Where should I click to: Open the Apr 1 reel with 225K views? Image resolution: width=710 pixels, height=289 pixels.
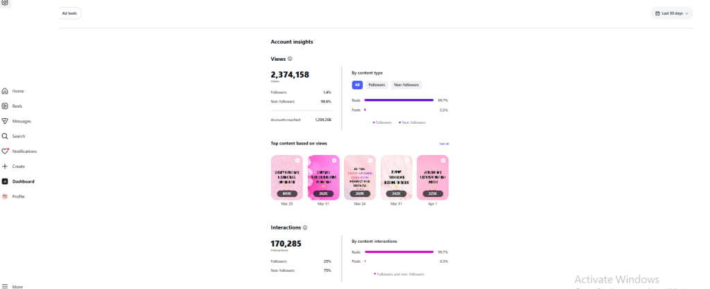[x=432, y=178]
